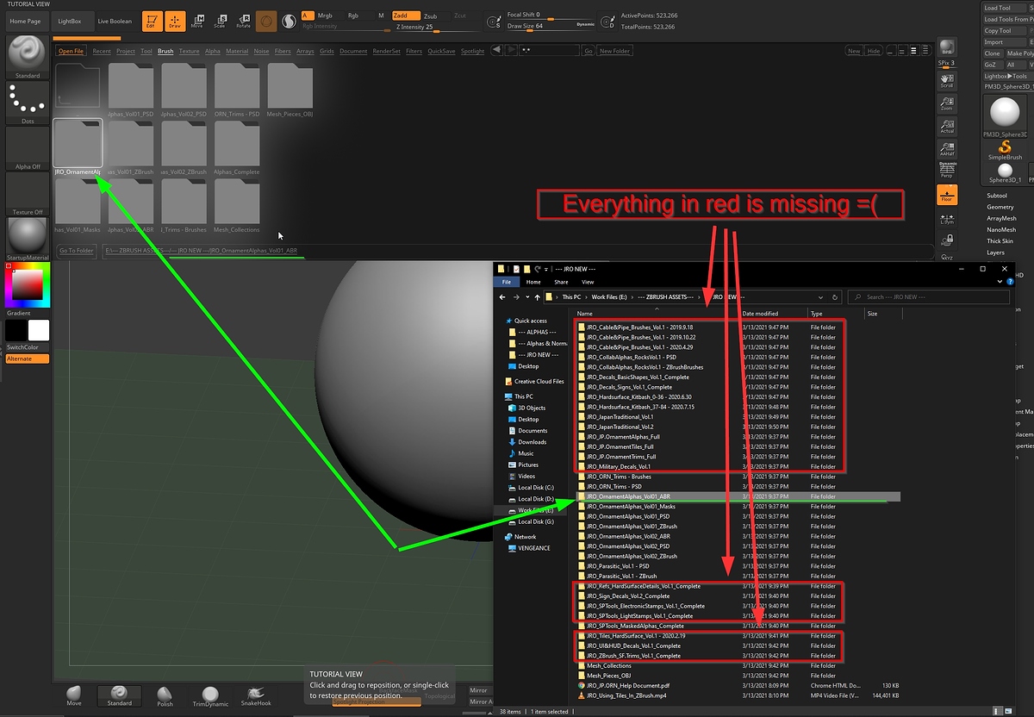This screenshot has width=1034, height=717.
Task: Open the Standard brush thumbnail
Action: (x=27, y=59)
